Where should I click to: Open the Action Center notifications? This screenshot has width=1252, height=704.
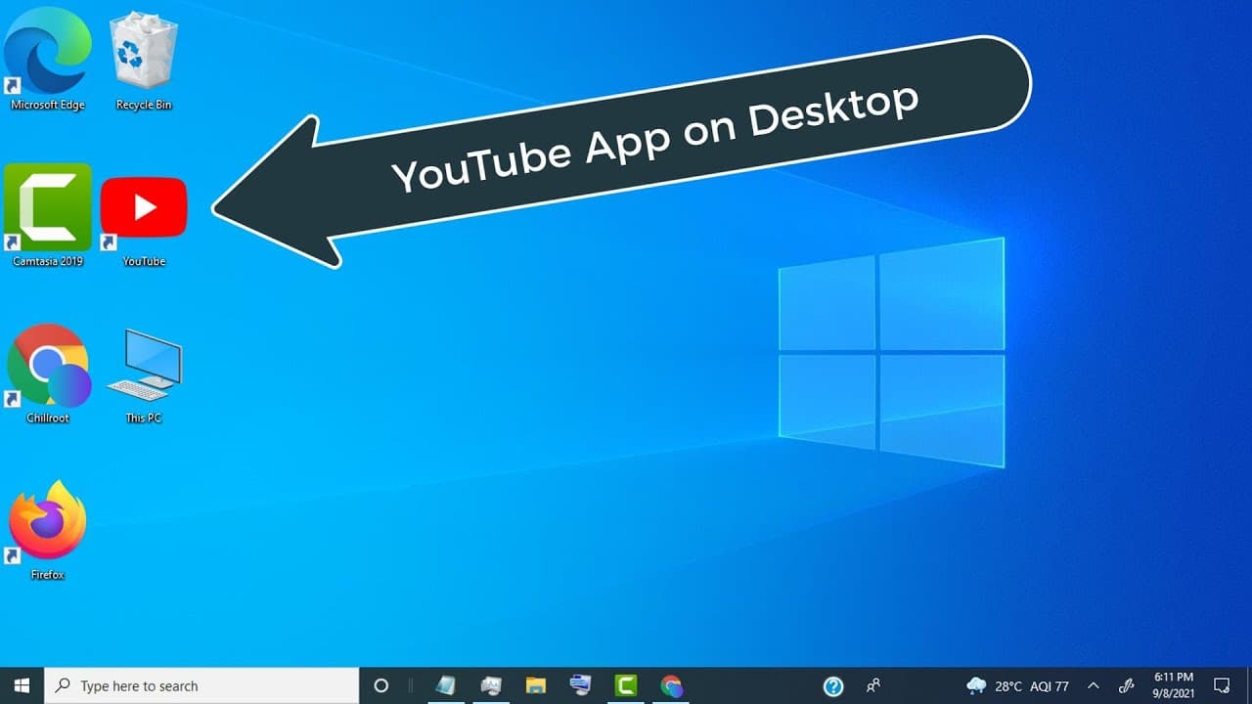point(1222,685)
